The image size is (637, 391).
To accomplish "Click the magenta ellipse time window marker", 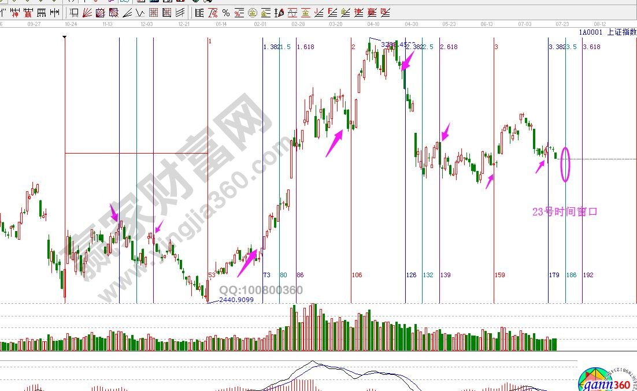I will [x=565, y=165].
